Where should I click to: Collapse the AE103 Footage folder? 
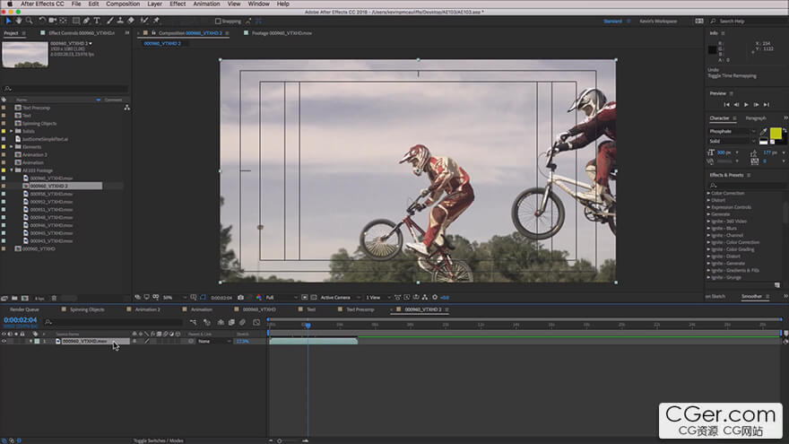click(12, 170)
